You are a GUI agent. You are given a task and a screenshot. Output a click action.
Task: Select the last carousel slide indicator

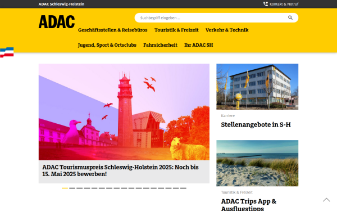pyautogui.click(x=183, y=188)
